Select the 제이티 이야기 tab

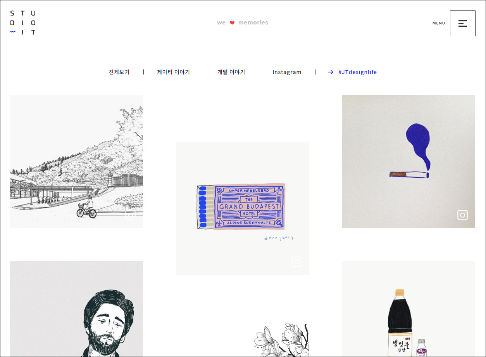173,72
